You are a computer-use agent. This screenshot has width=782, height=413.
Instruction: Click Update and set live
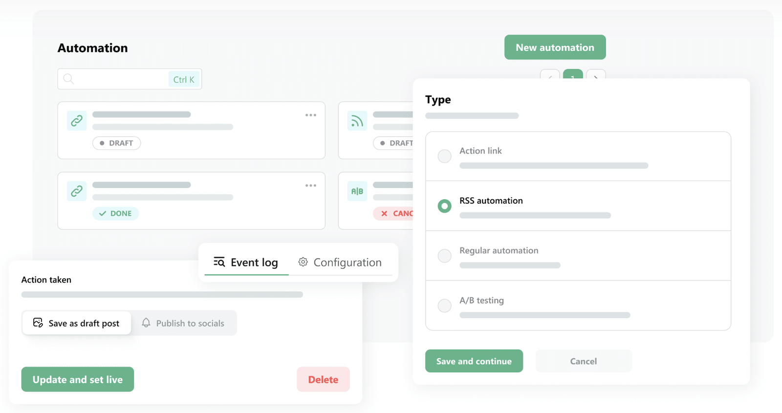click(x=78, y=379)
